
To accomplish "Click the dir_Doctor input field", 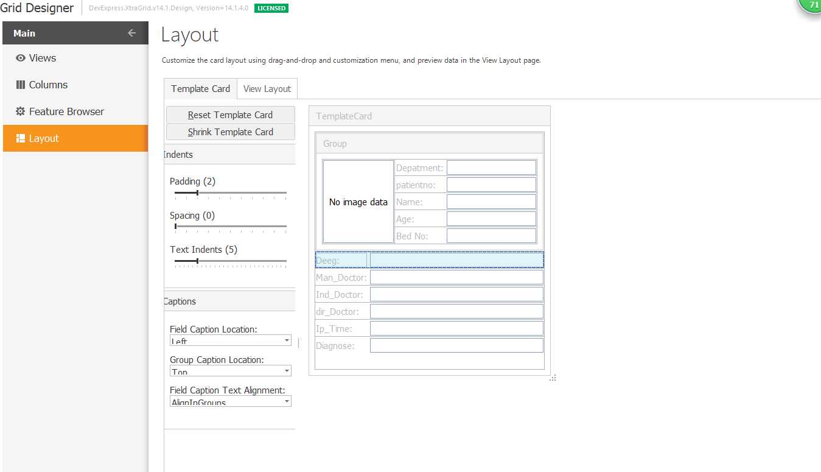I will [456, 311].
